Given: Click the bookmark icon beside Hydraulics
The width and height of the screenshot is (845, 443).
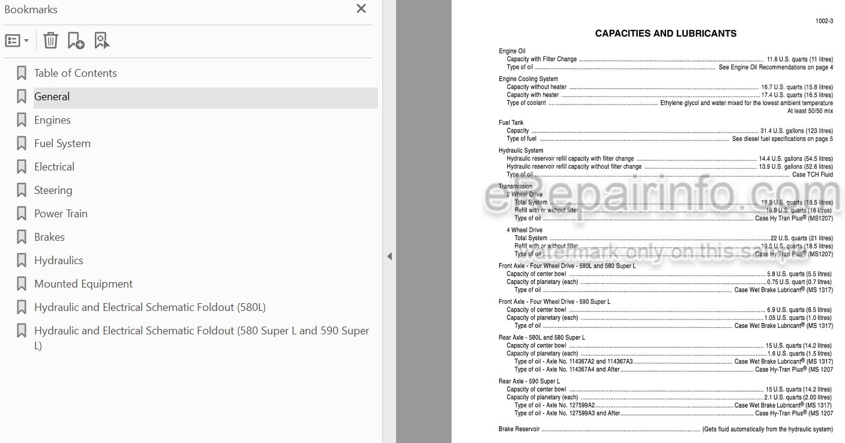Looking at the screenshot, I should tap(22, 261).
